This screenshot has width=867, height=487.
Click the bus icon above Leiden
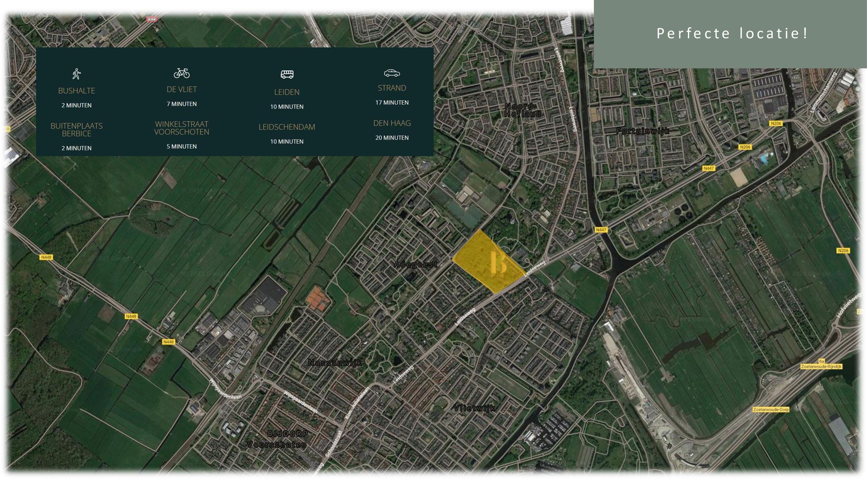tap(287, 74)
